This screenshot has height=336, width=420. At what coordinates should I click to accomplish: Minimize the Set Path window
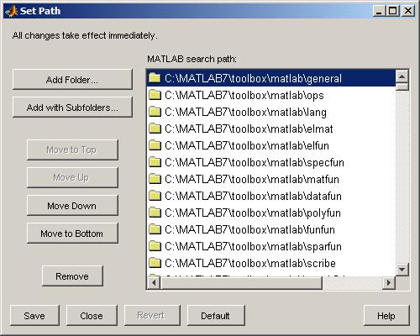pyautogui.click(x=379, y=11)
